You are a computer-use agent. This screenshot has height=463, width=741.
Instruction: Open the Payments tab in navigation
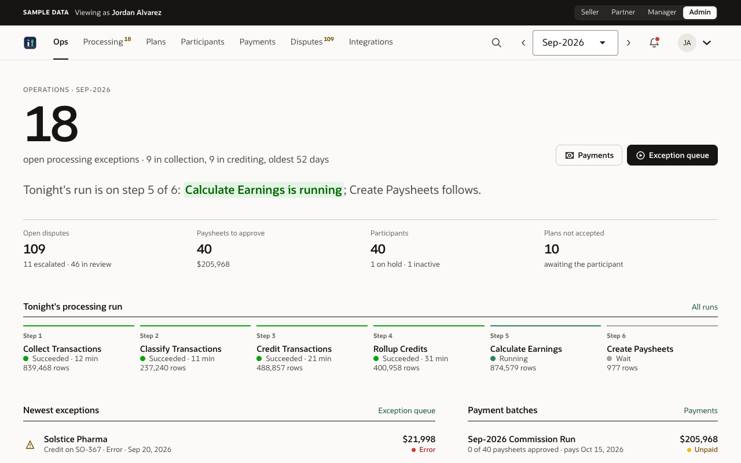pyautogui.click(x=258, y=42)
